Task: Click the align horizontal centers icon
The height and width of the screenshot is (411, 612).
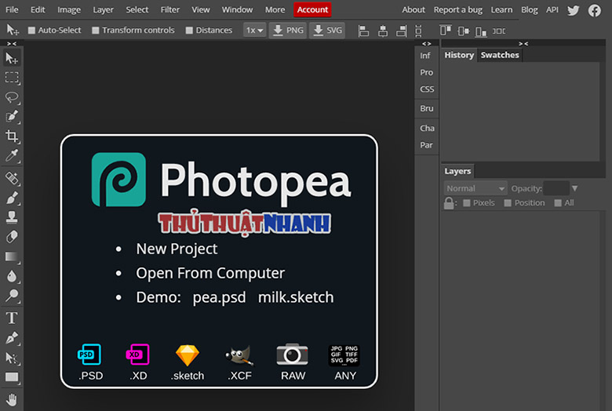Action: tap(383, 31)
